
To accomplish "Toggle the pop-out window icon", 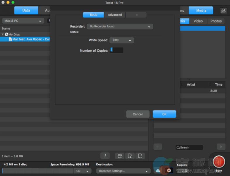I will pos(224,11).
